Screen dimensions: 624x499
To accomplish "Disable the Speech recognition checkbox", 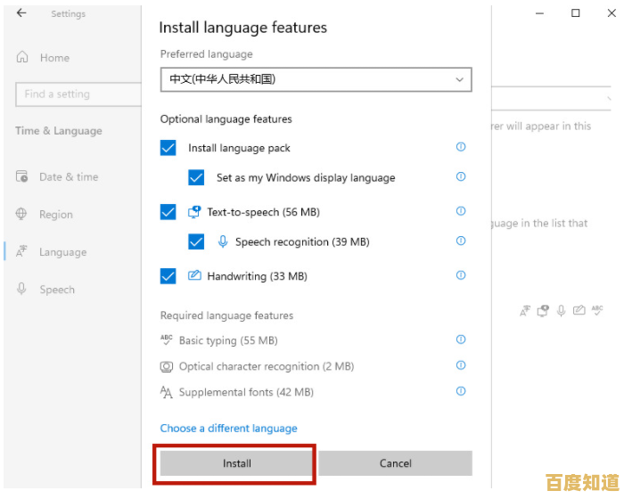I will pyautogui.click(x=197, y=241).
